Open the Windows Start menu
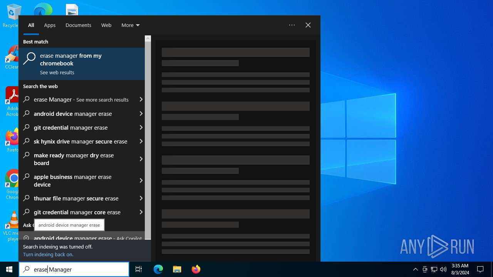This screenshot has width=493, height=277. 9,269
